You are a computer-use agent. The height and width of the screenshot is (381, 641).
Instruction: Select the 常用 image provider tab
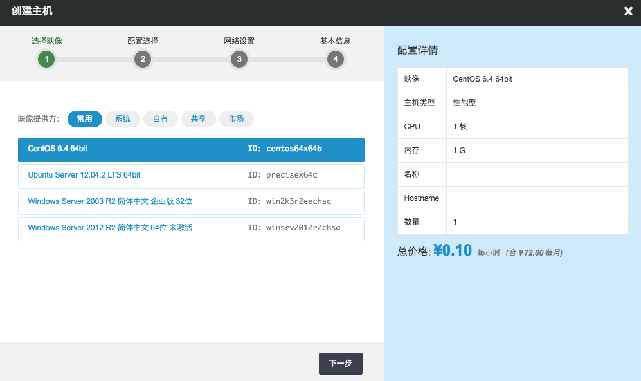click(85, 119)
